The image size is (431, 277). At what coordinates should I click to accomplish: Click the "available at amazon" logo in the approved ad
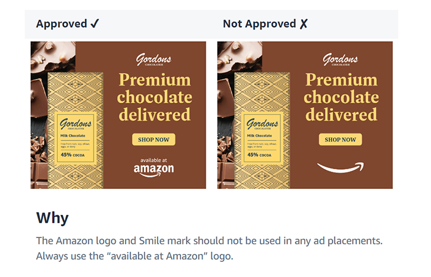click(x=154, y=167)
